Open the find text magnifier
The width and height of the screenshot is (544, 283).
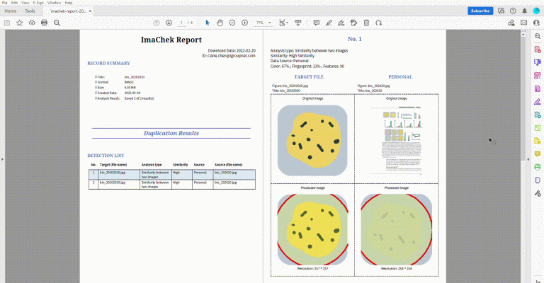pos(57,23)
